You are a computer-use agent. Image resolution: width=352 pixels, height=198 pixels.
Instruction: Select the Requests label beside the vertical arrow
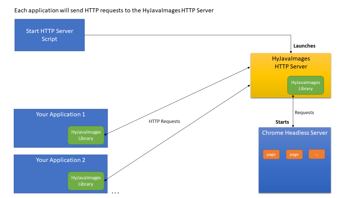coord(304,112)
